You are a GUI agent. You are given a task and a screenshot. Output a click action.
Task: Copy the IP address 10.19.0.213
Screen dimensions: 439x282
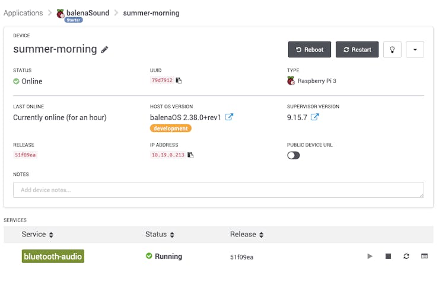point(190,155)
